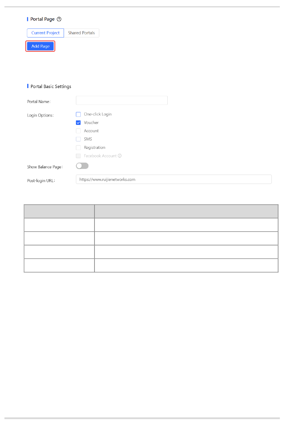Click the info icon next to Facebook Account
Image resolution: width=284 pixels, height=425 pixels.
tap(120, 156)
